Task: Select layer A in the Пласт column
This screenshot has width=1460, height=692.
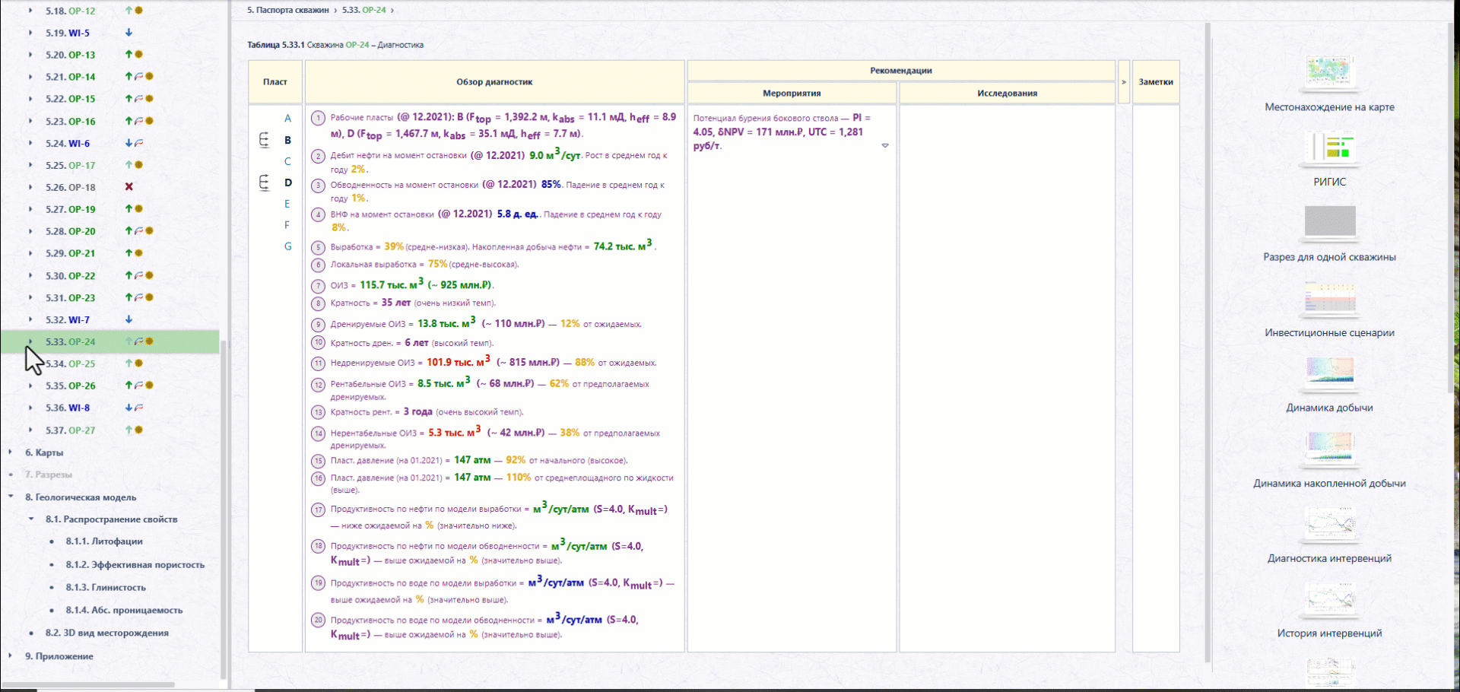Action: coord(287,119)
